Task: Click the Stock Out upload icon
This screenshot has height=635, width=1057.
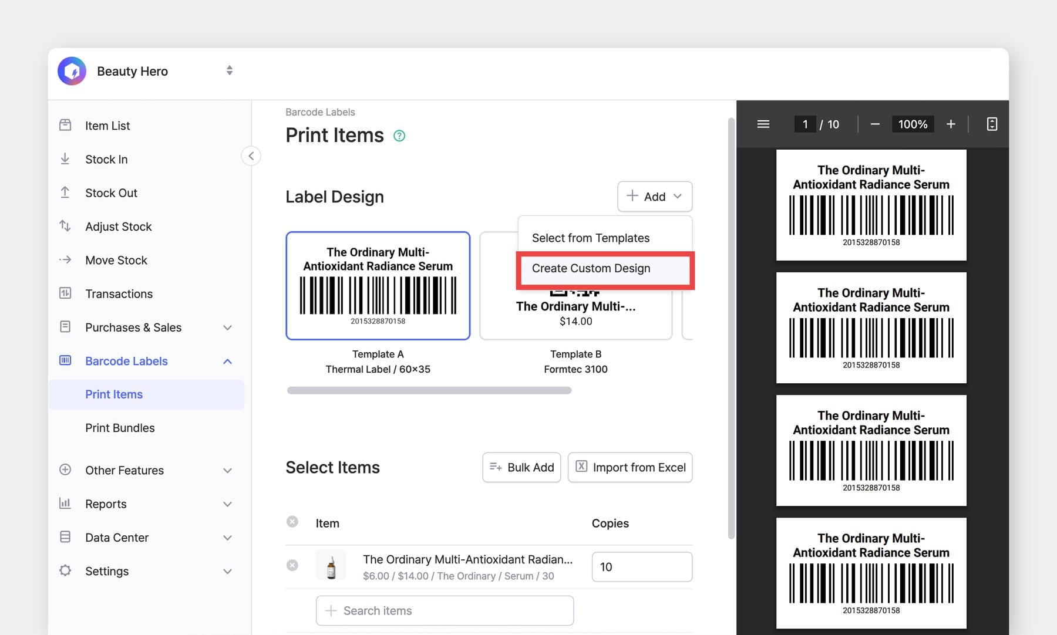Action: [65, 192]
